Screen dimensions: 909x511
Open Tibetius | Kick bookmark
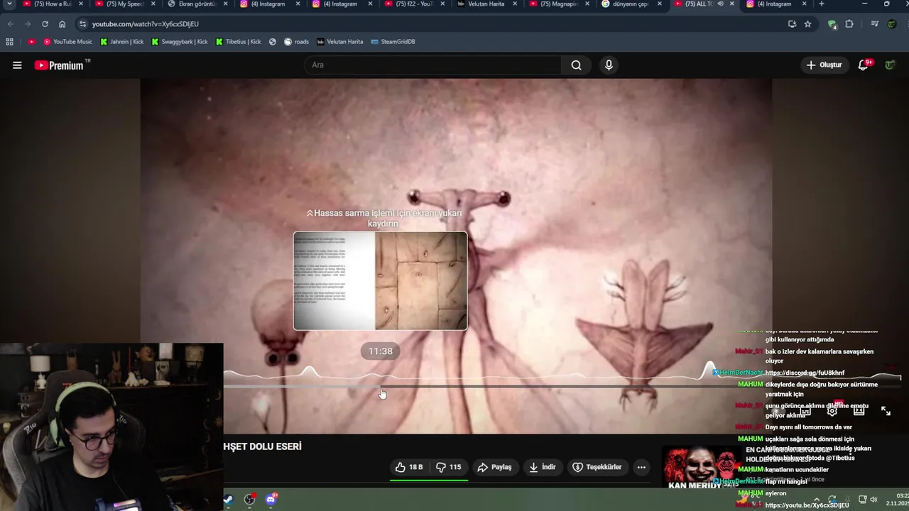tap(238, 42)
